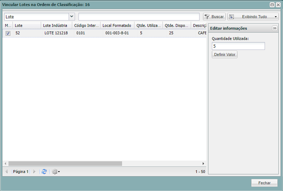Go to previous page arrow

coord(7,172)
